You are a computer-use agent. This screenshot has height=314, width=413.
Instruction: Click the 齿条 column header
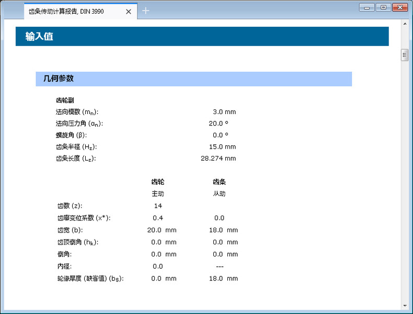(x=219, y=182)
